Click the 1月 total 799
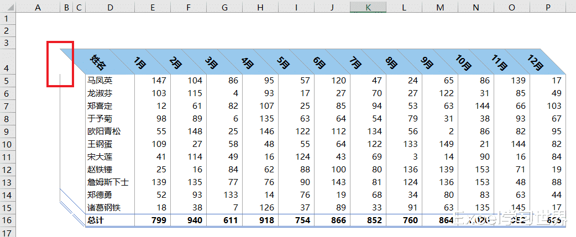576x237 pixels. pos(153,220)
